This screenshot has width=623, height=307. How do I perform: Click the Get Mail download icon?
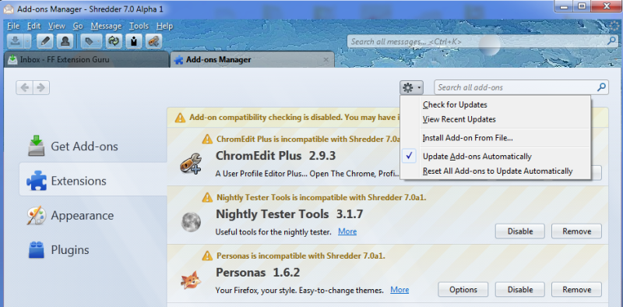click(15, 41)
